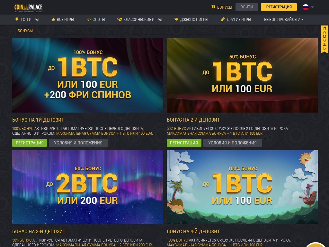The image size is (329, 247).
Task: Click the dice icon for Другие игры
Action: (x=223, y=20)
